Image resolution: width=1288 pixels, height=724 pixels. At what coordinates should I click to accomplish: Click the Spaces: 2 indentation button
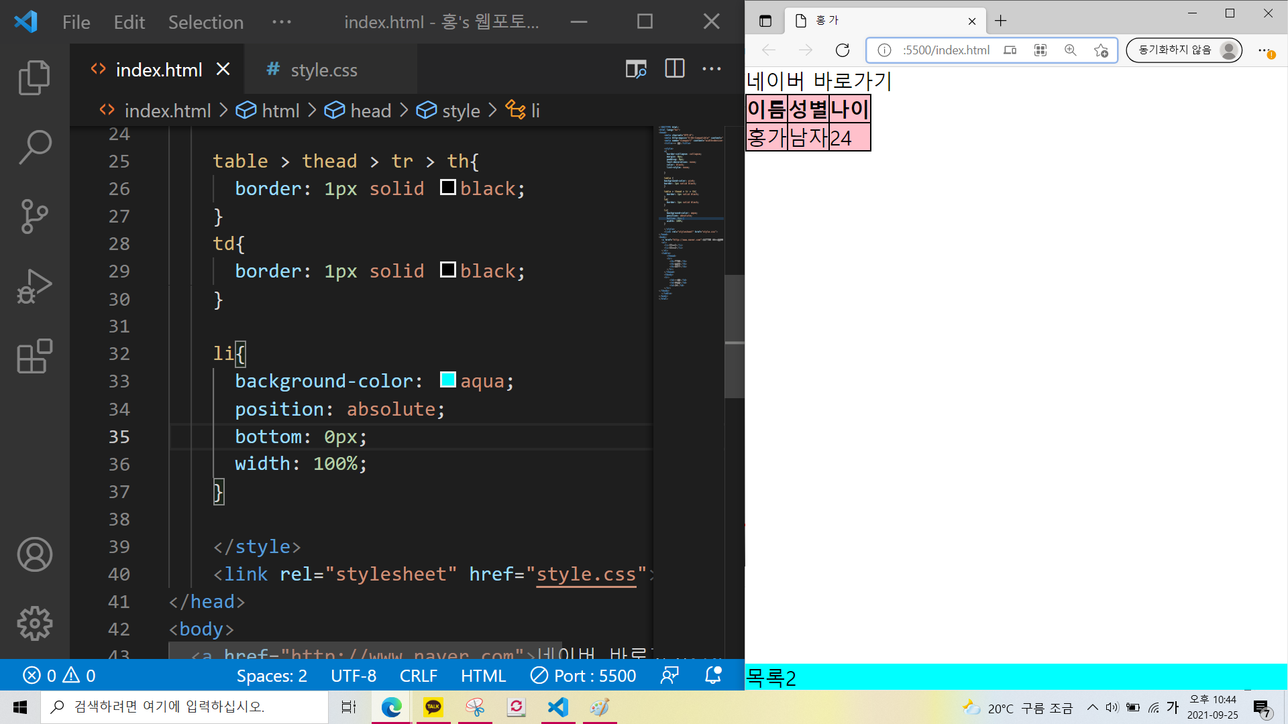272,676
